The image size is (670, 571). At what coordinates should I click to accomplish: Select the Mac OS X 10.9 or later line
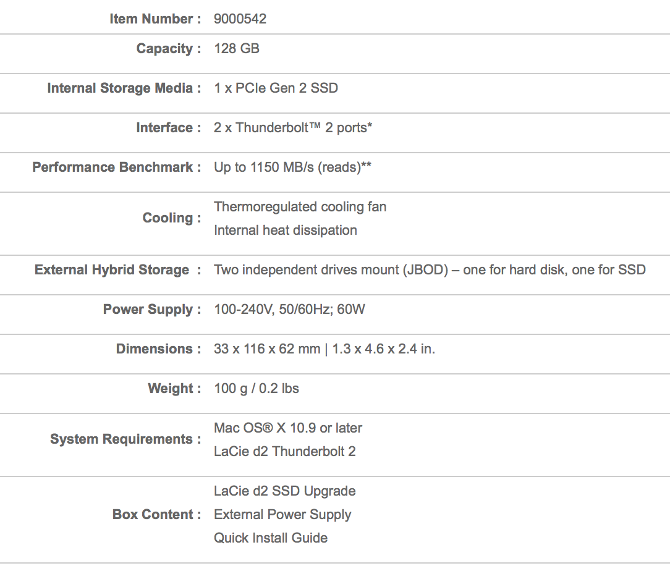pos(288,428)
